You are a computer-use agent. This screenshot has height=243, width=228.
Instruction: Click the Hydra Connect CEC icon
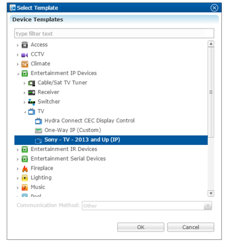pyautogui.click(x=38, y=121)
